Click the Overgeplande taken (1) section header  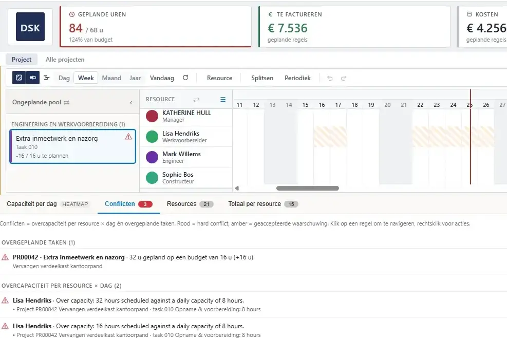coord(38,242)
